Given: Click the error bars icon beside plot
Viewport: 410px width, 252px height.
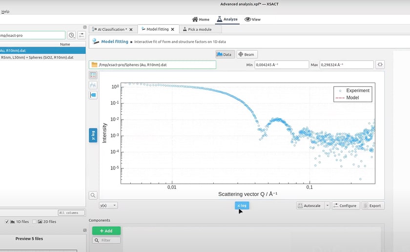Looking at the screenshot, I should click(x=93, y=85).
